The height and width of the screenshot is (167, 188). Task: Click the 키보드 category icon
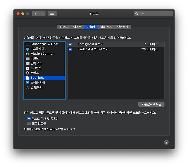click(x=27, y=59)
